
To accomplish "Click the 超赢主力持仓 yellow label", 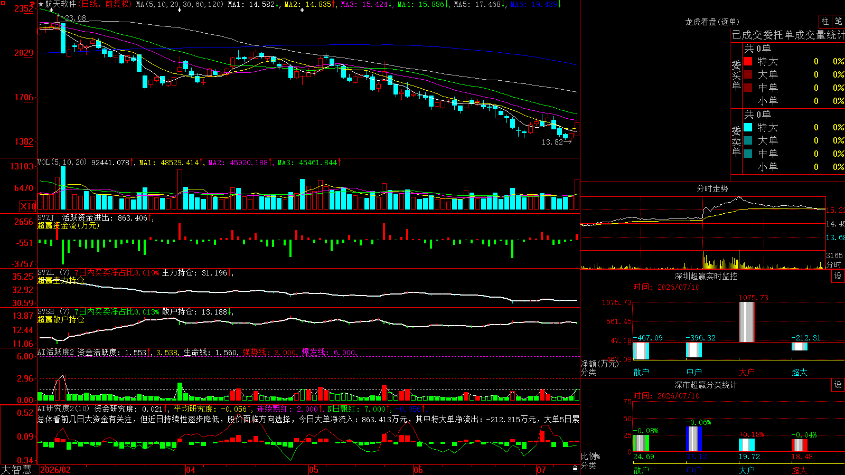I will pyautogui.click(x=61, y=280).
